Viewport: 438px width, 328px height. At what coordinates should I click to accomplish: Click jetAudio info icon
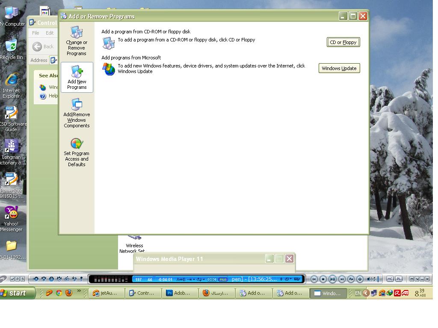tap(81, 279)
